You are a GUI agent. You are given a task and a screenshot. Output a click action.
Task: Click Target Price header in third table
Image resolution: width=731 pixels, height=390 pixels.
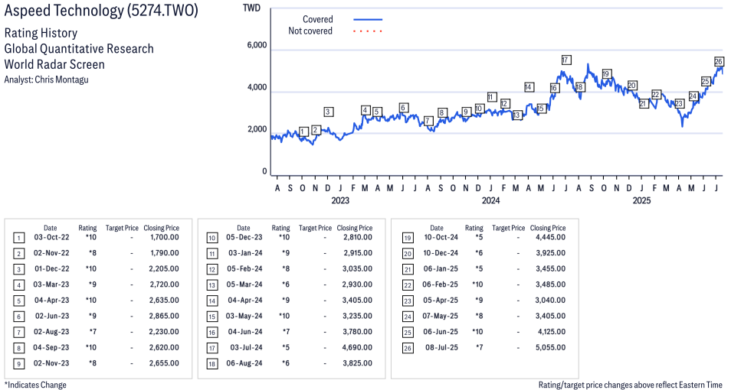click(x=508, y=228)
